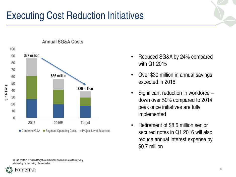Click the slide page number 4

[x=221, y=168]
